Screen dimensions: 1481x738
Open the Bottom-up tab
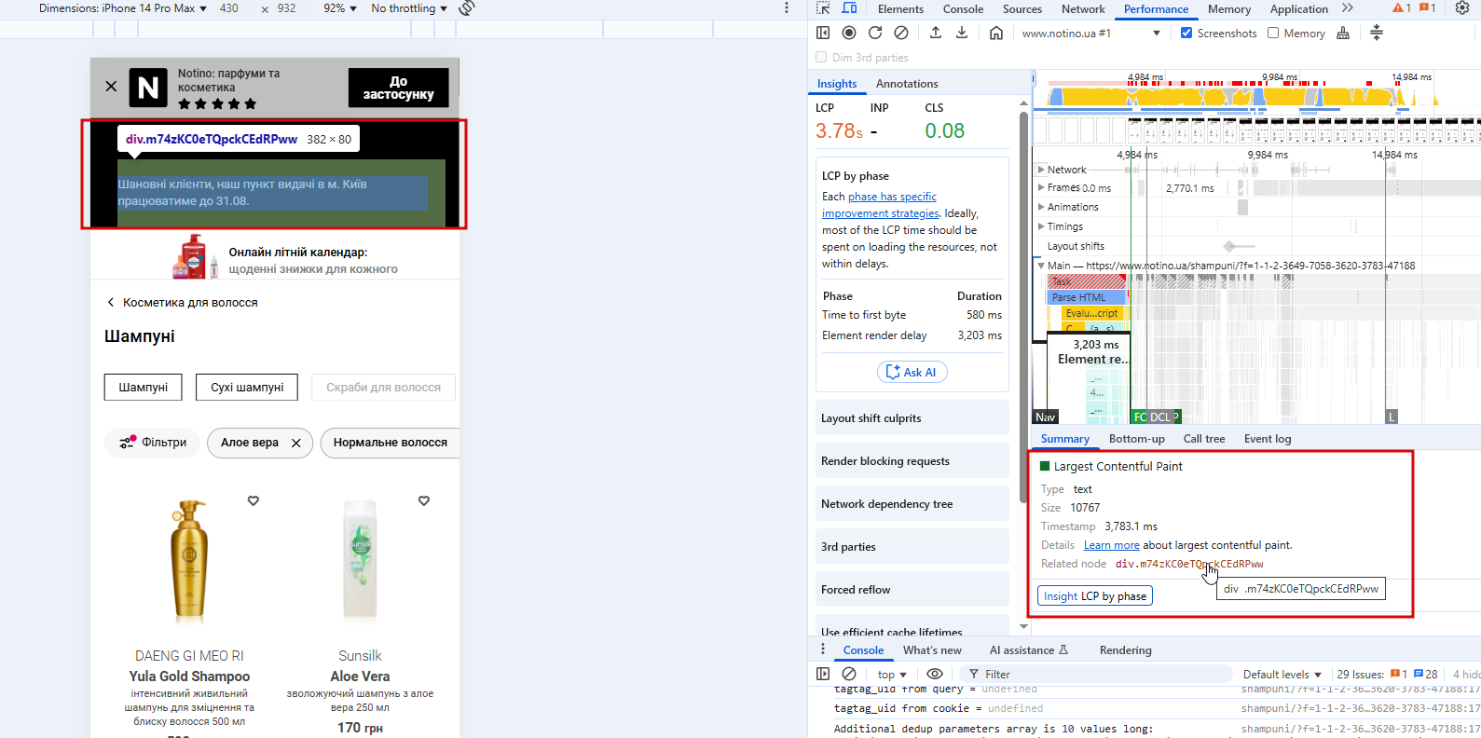click(1136, 439)
